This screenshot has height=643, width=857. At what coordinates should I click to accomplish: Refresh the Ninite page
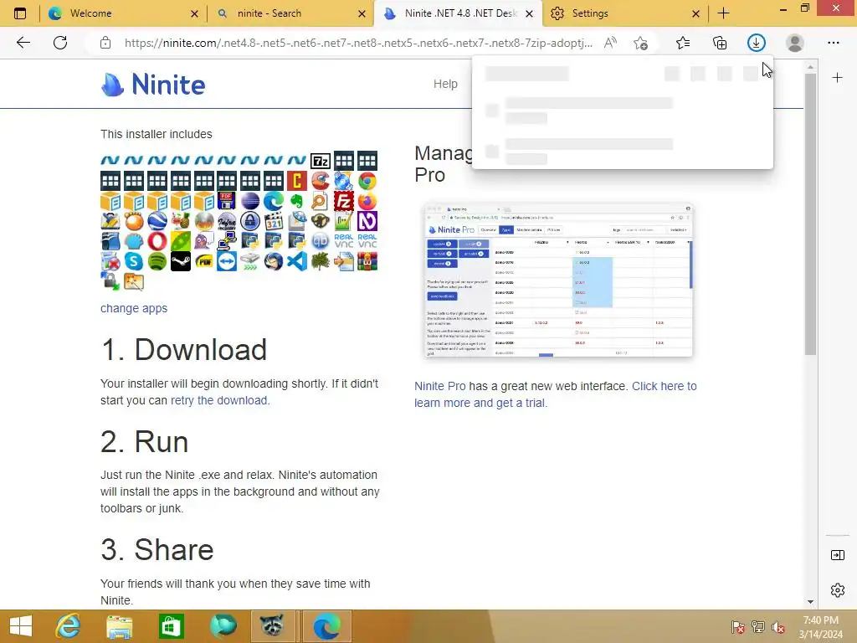(x=60, y=43)
